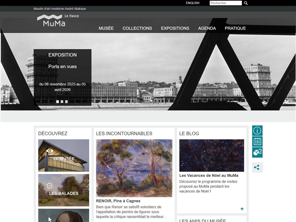
Task: Expand the Agenda menu
Action: point(207,28)
